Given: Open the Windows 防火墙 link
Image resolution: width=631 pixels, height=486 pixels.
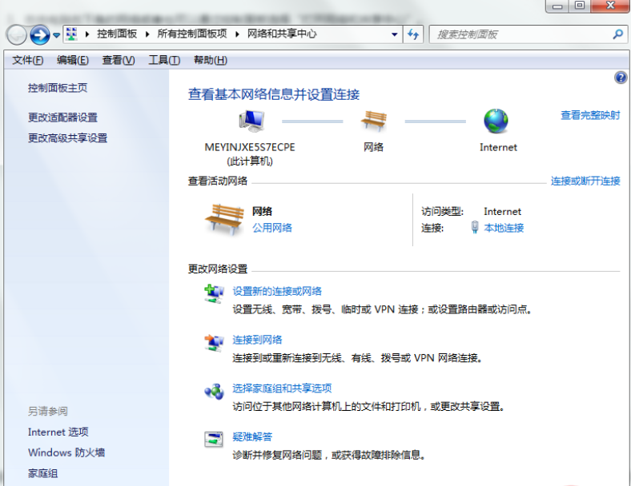Looking at the screenshot, I should 66,452.
